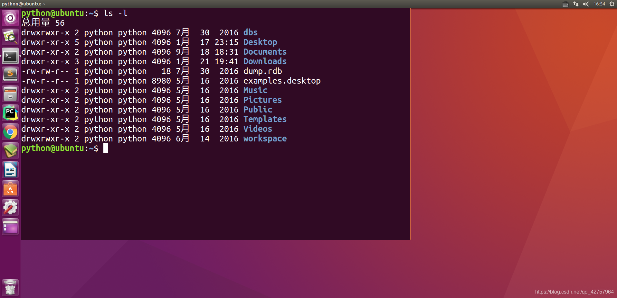Open the session gear menu
This screenshot has height=298, width=617.
612,4
